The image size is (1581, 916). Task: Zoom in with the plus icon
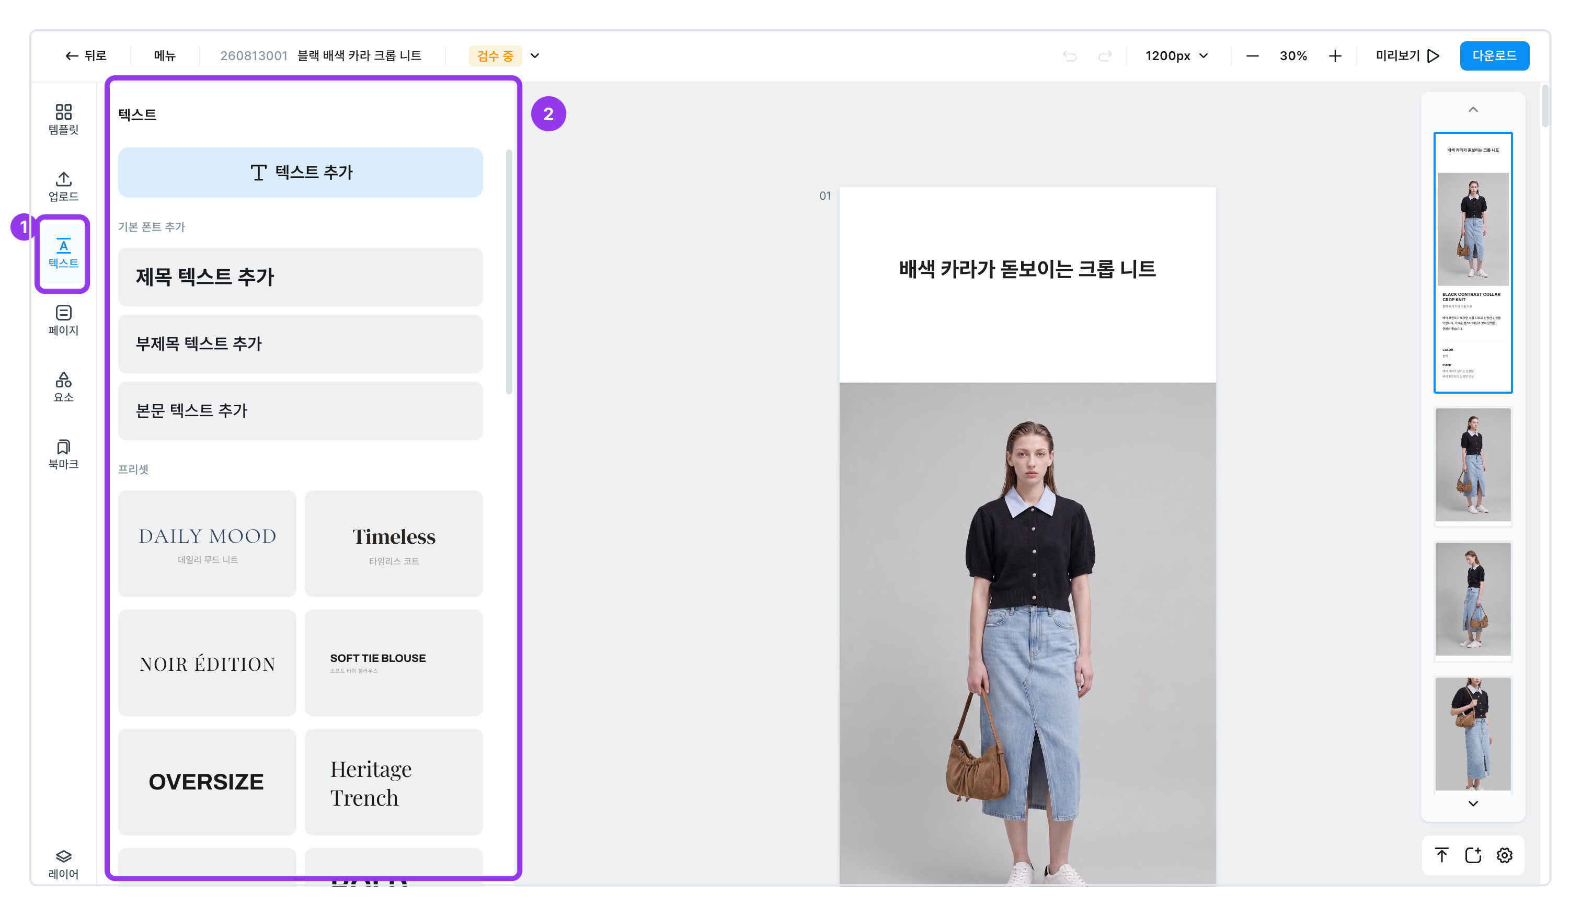pyautogui.click(x=1335, y=56)
